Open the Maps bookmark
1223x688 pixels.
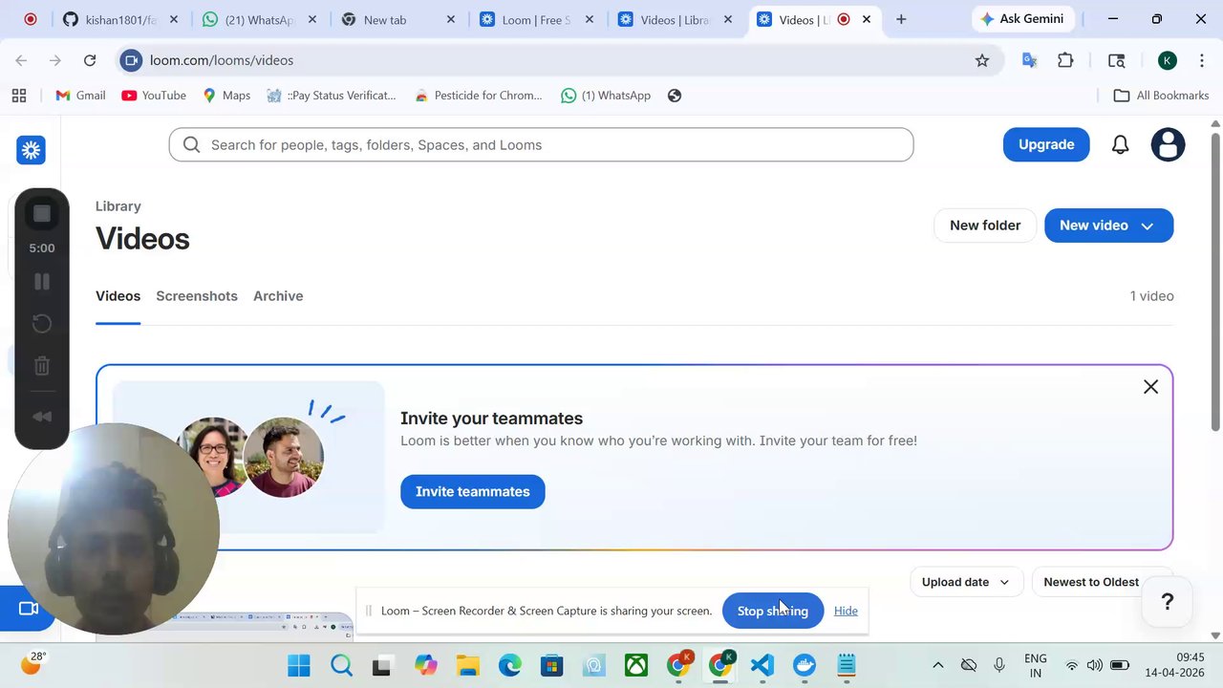[x=226, y=96]
